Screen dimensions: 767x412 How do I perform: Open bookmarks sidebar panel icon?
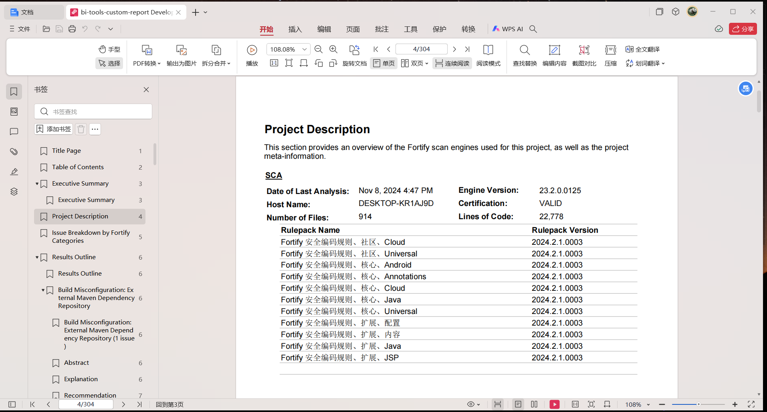pyautogui.click(x=14, y=92)
